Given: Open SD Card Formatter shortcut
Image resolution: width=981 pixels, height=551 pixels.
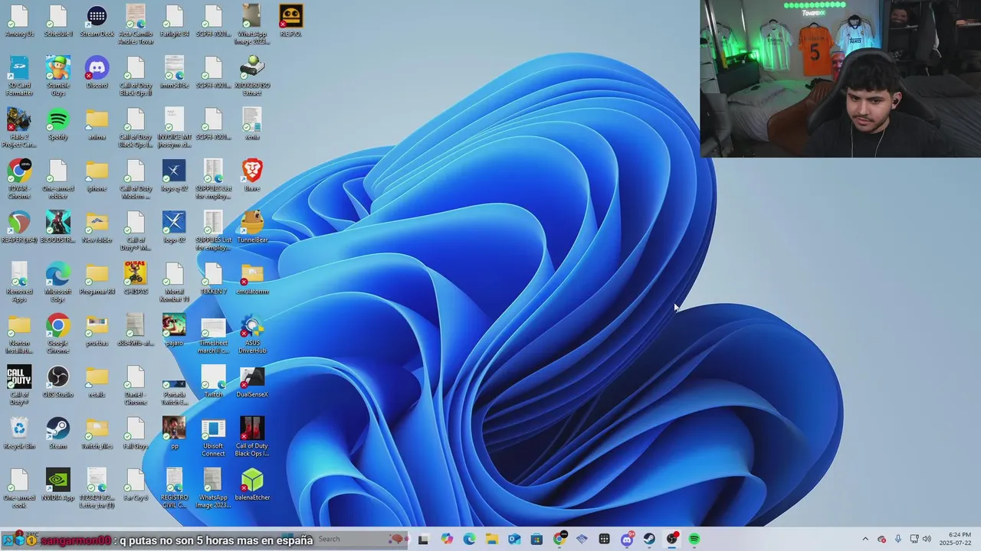Looking at the screenshot, I should pyautogui.click(x=19, y=76).
